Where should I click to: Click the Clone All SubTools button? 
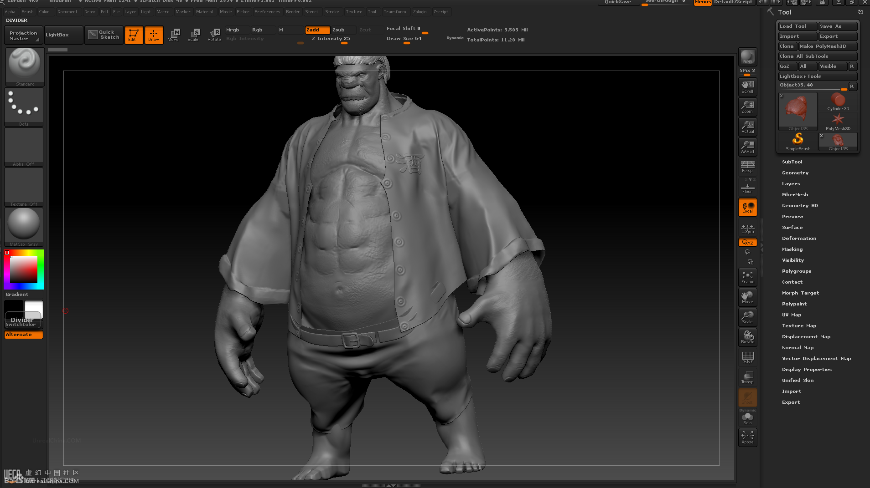click(818, 56)
